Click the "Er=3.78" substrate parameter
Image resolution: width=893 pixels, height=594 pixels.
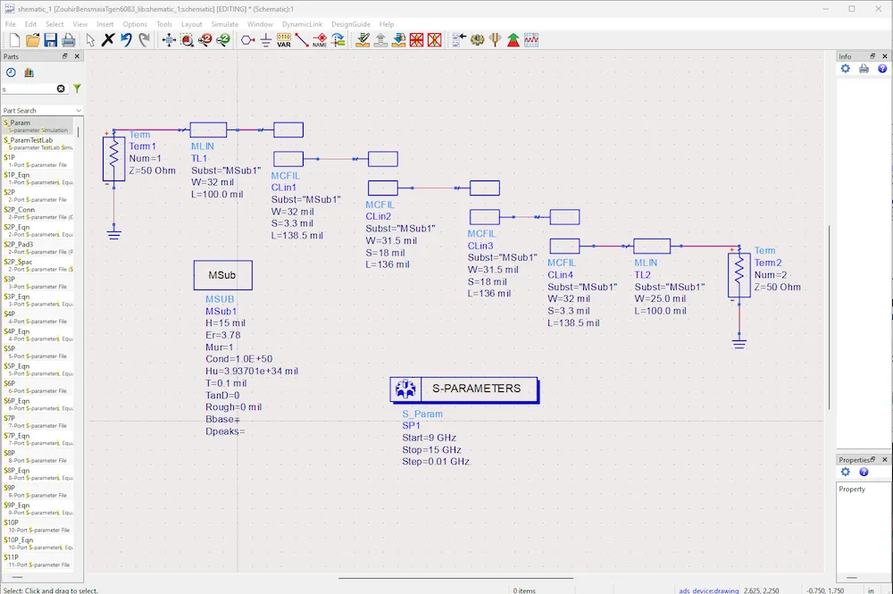(x=223, y=335)
